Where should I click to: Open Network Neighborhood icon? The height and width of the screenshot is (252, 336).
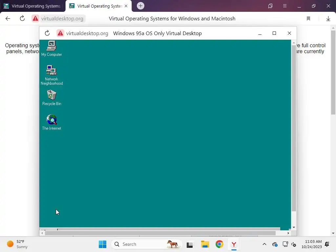point(52,75)
